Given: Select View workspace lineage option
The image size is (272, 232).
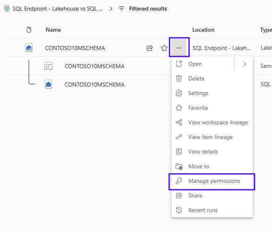Looking at the screenshot, I should pyautogui.click(x=218, y=122).
